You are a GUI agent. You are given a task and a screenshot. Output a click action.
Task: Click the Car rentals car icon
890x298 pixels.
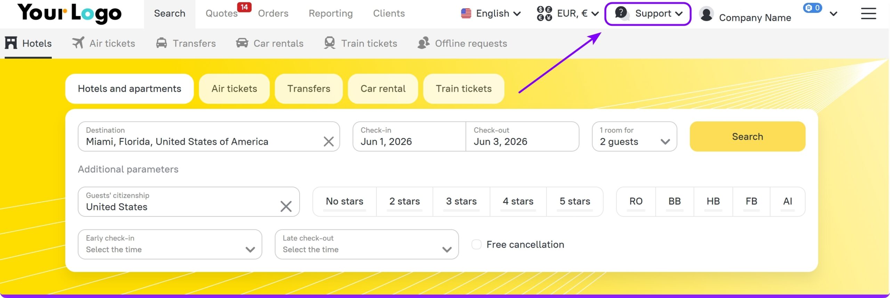pyautogui.click(x=242, y=43)
